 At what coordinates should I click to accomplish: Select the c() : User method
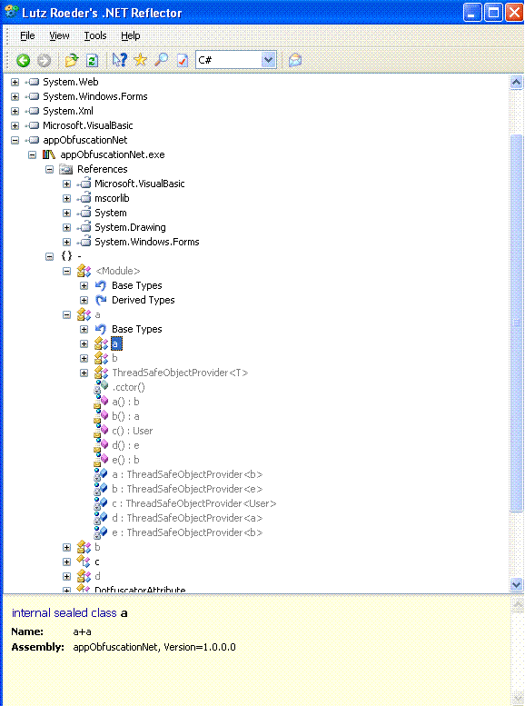tap(133, 432)
